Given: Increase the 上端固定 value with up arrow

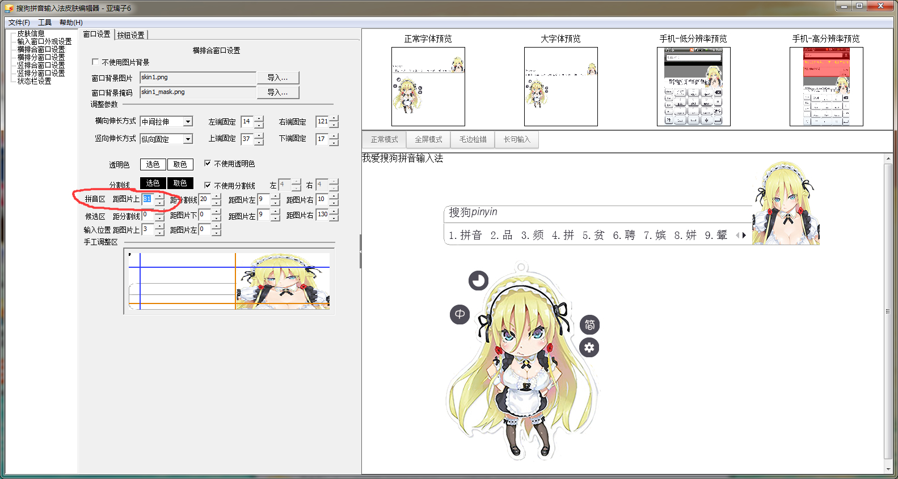Looking at the screenshot, I should tap(259, 136).
